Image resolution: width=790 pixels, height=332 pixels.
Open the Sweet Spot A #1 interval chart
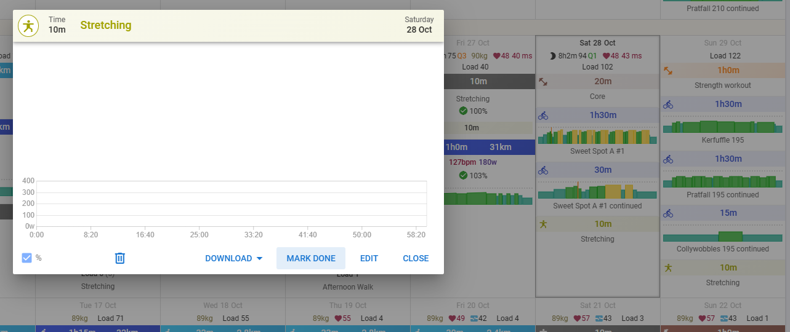click(597, 136)
